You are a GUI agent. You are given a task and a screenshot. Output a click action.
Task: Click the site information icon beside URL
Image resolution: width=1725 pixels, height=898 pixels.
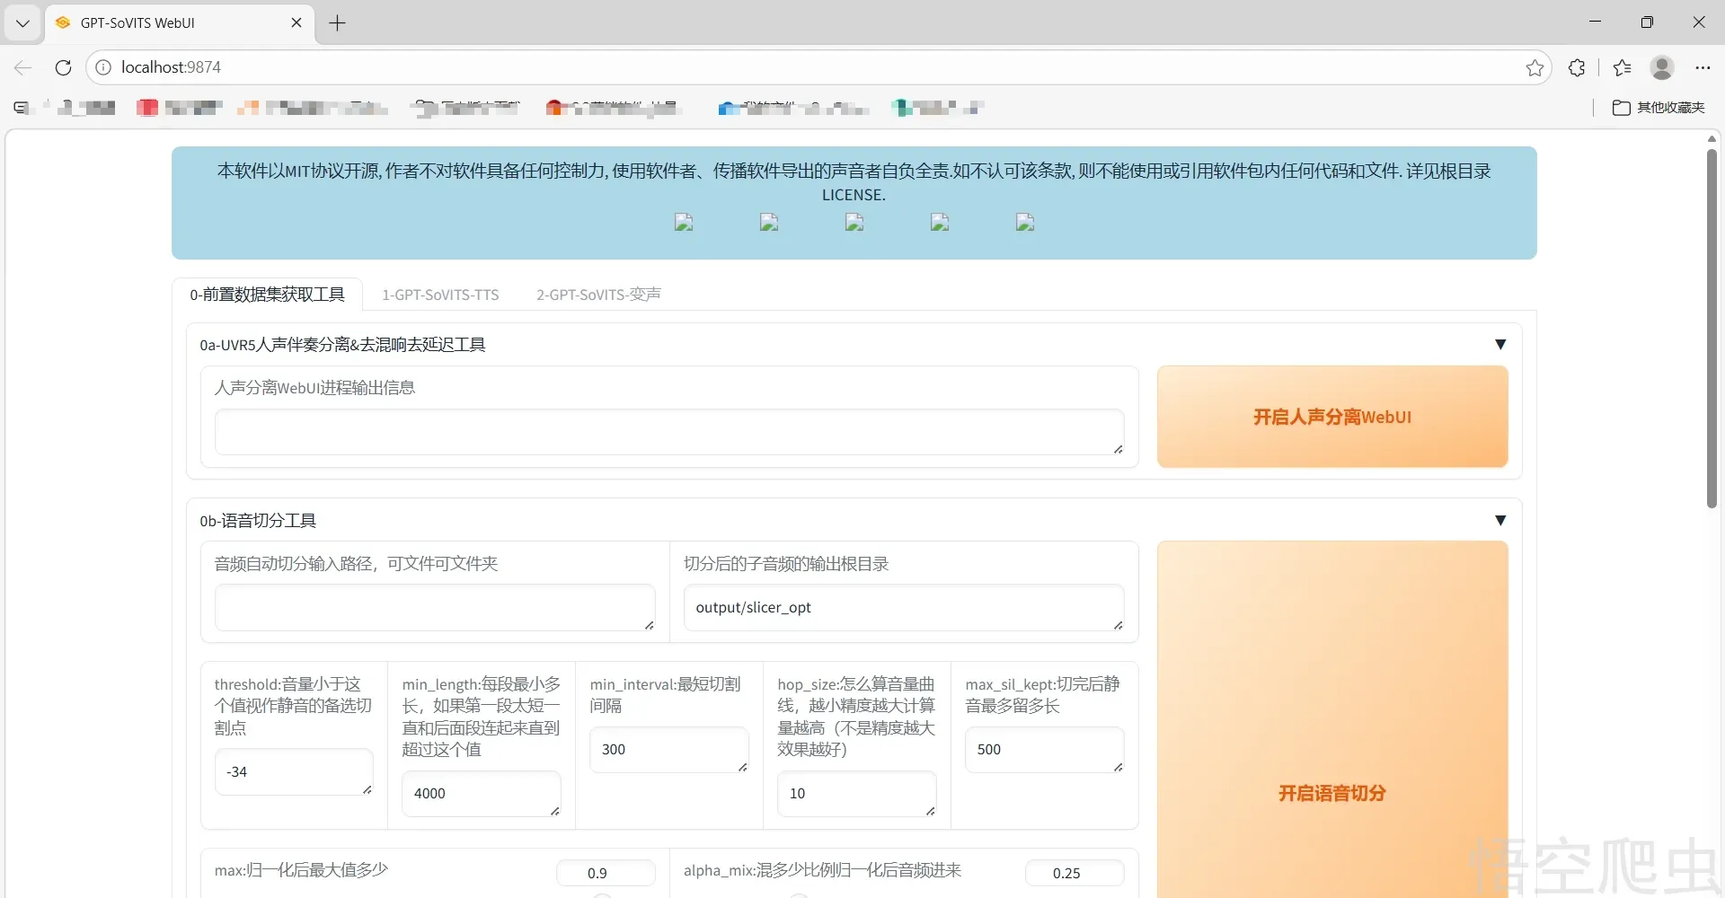click(103, 67)
